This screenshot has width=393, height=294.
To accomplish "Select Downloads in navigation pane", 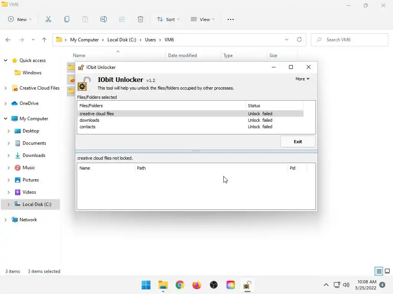I will (34, 155).
